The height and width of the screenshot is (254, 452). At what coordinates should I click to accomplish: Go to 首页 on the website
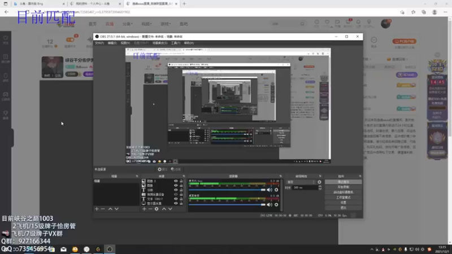[x=93, y=24]
